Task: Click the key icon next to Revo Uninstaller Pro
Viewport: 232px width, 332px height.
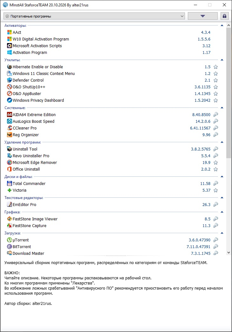Action: 215,156
